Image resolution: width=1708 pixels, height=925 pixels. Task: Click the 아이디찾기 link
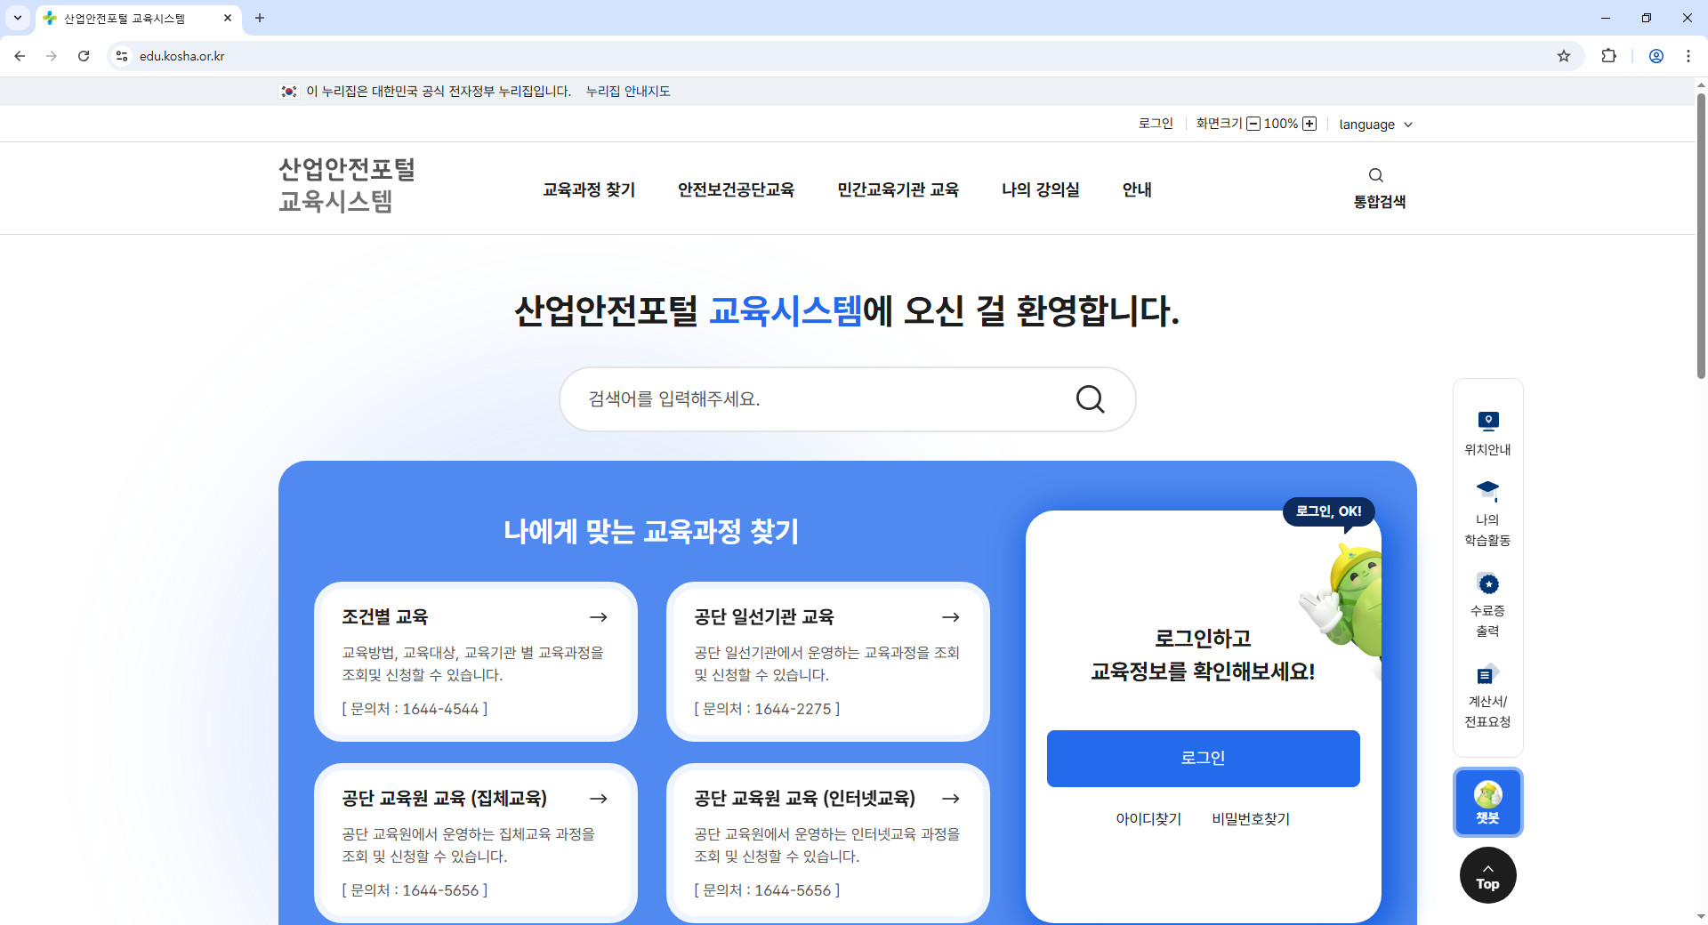click(x=1148, y=819)
